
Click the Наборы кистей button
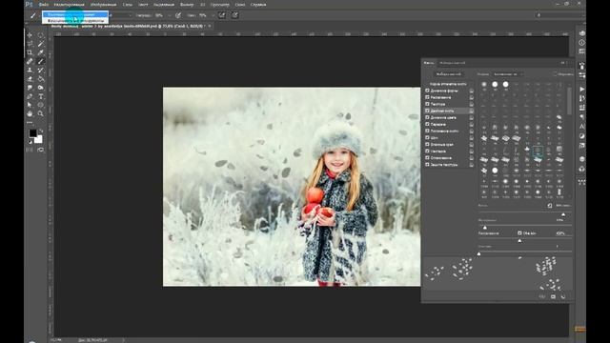tap(448, 74)
